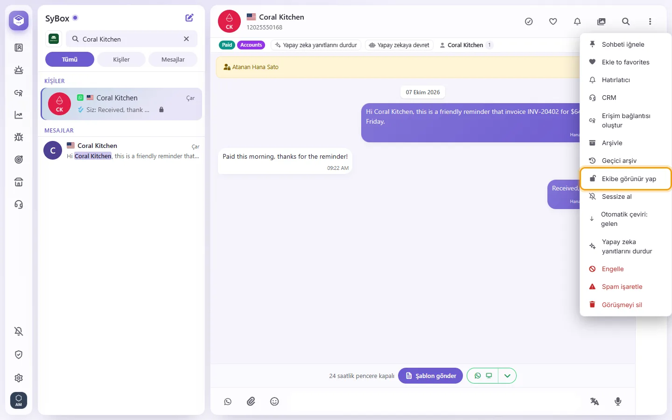Select Otomatik çeviri: gelen menu option
This screenshot has height=420, width=672.
625,219
